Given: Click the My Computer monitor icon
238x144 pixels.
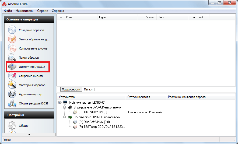Looking at the screenshot, I should [65, 103].
